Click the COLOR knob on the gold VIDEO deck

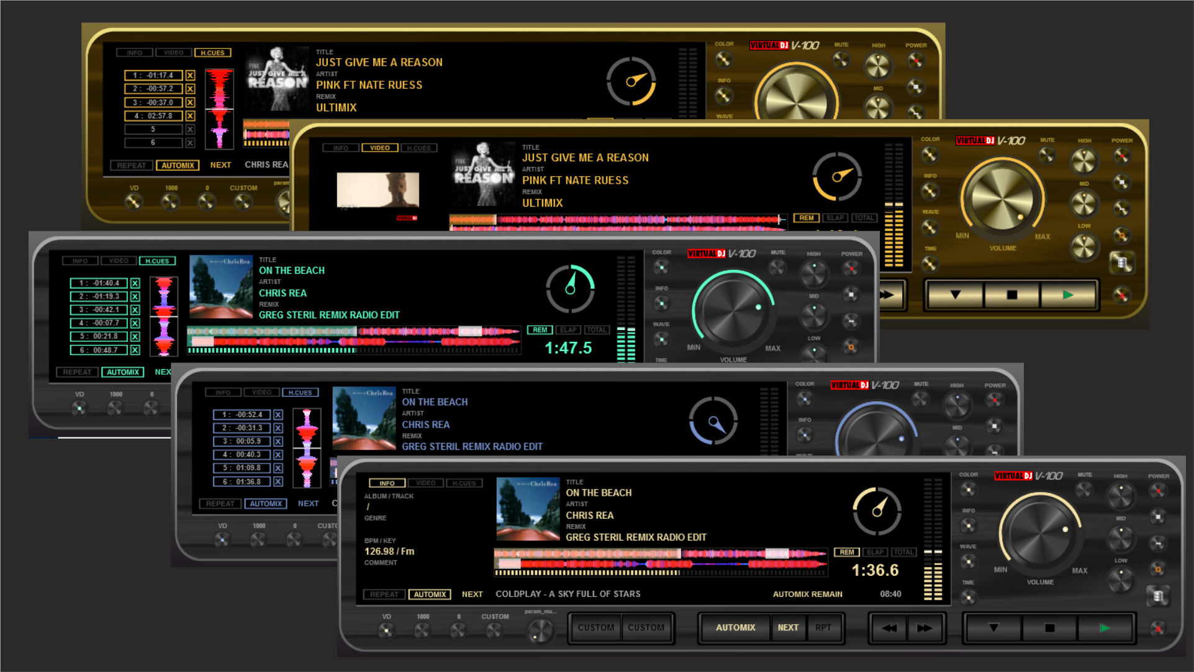(x=929, y=155)
